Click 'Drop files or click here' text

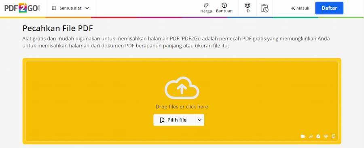[182, 107]
